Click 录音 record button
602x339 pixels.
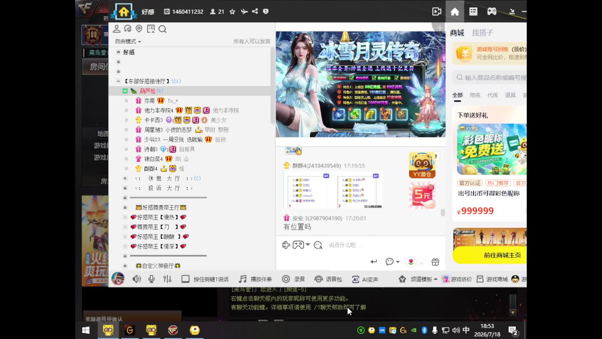click(x=293, y=279)
